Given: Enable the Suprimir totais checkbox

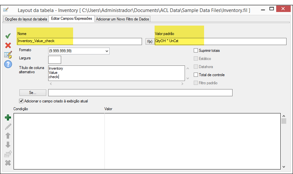Looking at the screenshot, I should coord(196,51).
